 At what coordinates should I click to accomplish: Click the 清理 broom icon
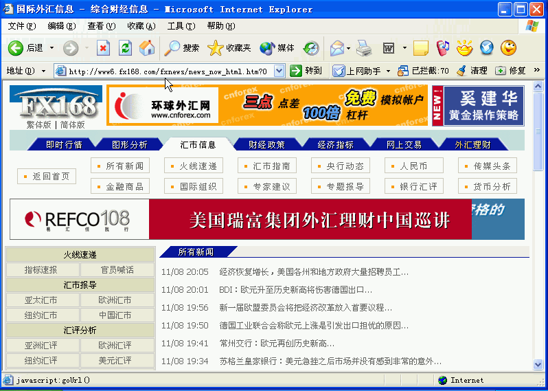tap(461, 71)
